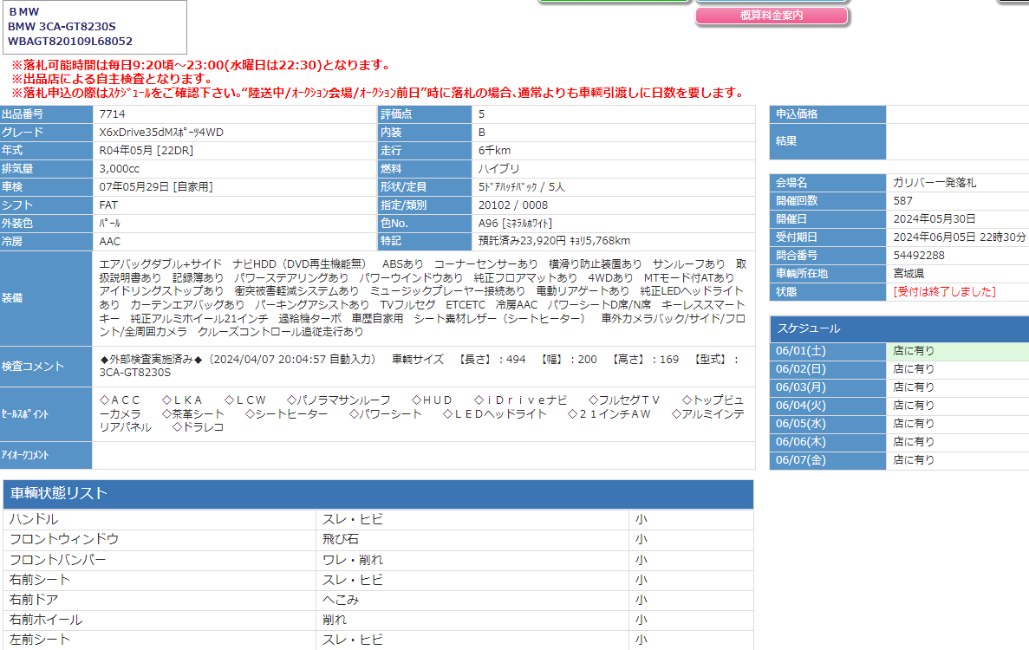
Task: Click the blue button above 概算料金案内
Action: pos(771,2)
